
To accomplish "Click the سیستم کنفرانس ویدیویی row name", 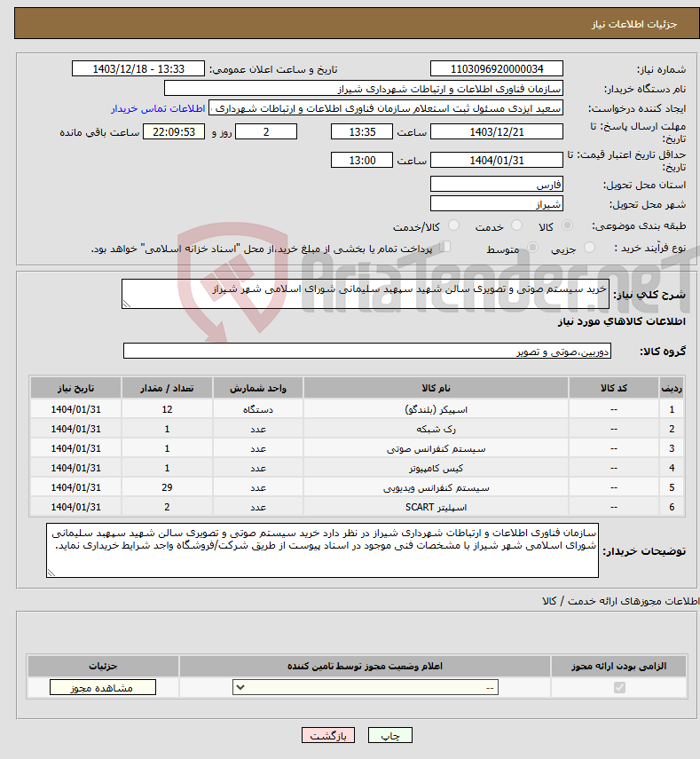I will pyautogui.click(x=436, y=487).
